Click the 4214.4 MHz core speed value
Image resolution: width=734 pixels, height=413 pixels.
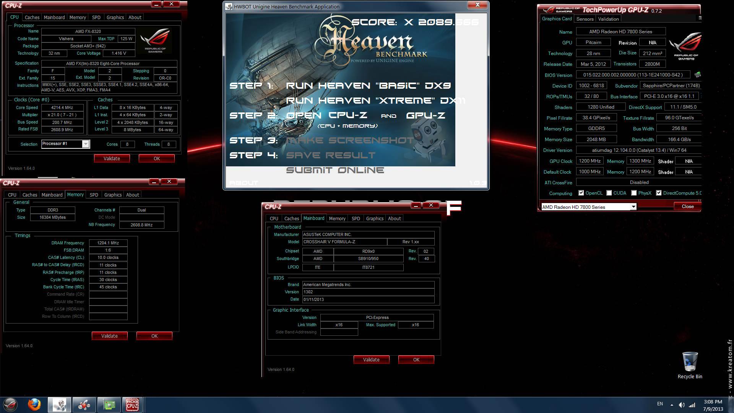click(x=62, y=107)
